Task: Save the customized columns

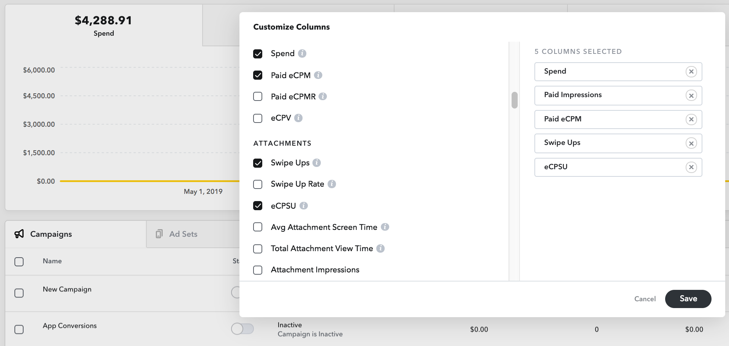Action: point(688,299)
